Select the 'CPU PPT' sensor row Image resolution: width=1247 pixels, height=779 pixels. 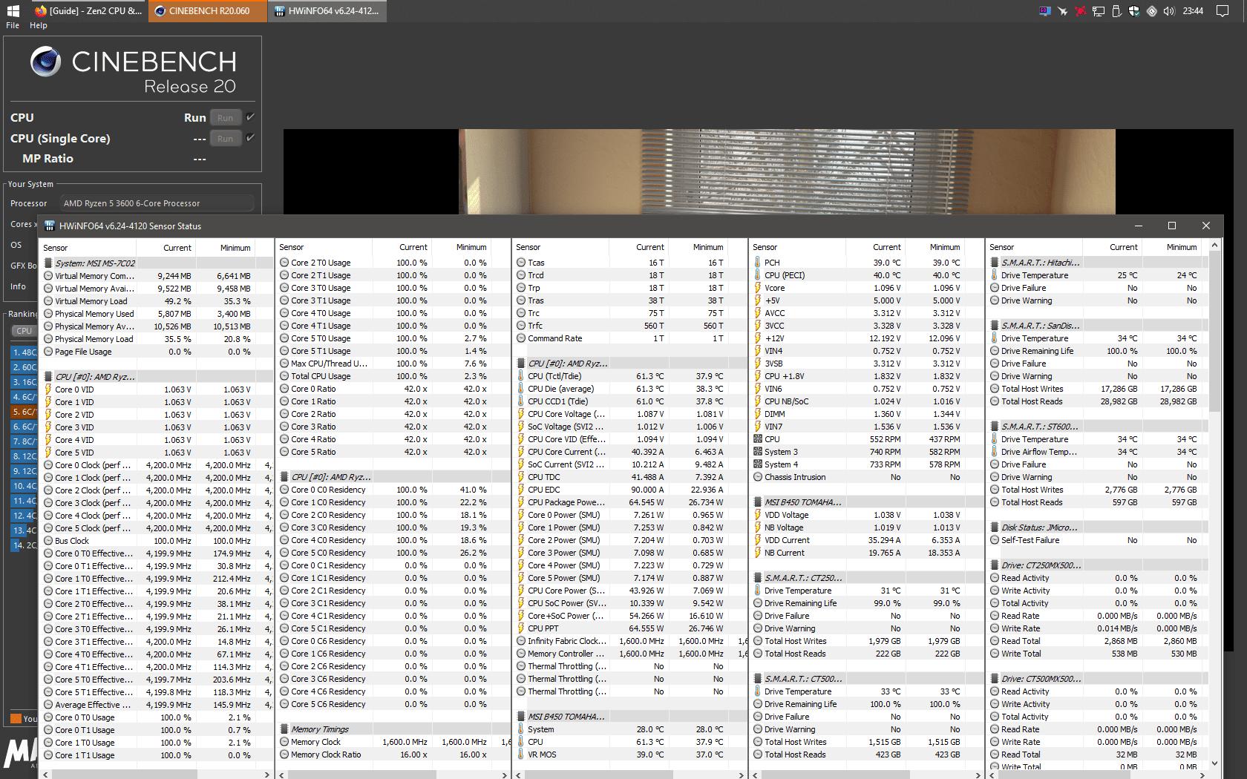click(630, 628)
